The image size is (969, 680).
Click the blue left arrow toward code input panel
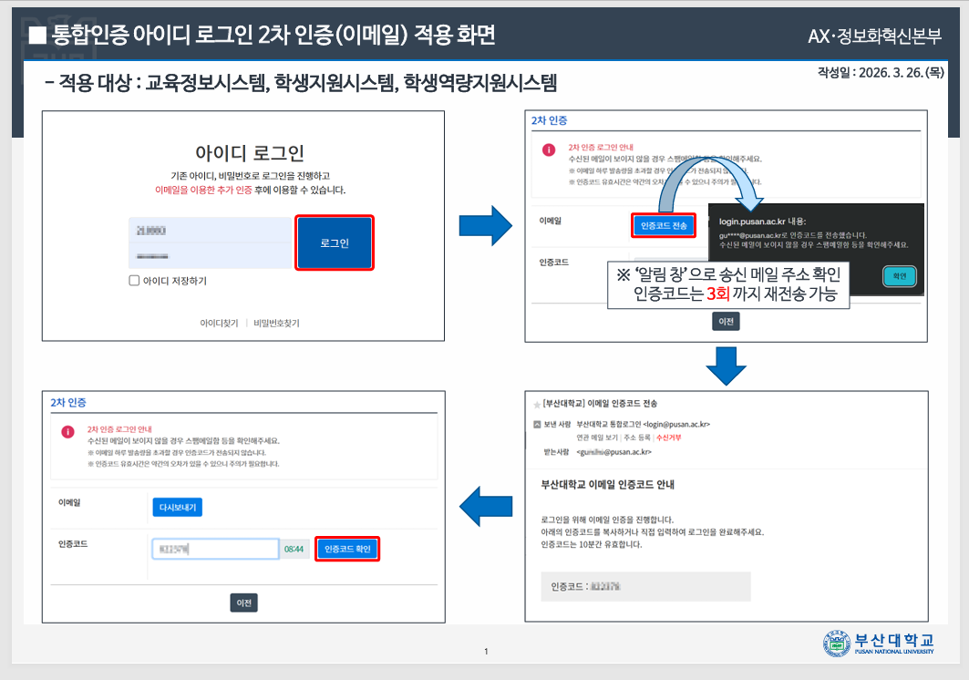pyautogui.click(x=485, y=506)
